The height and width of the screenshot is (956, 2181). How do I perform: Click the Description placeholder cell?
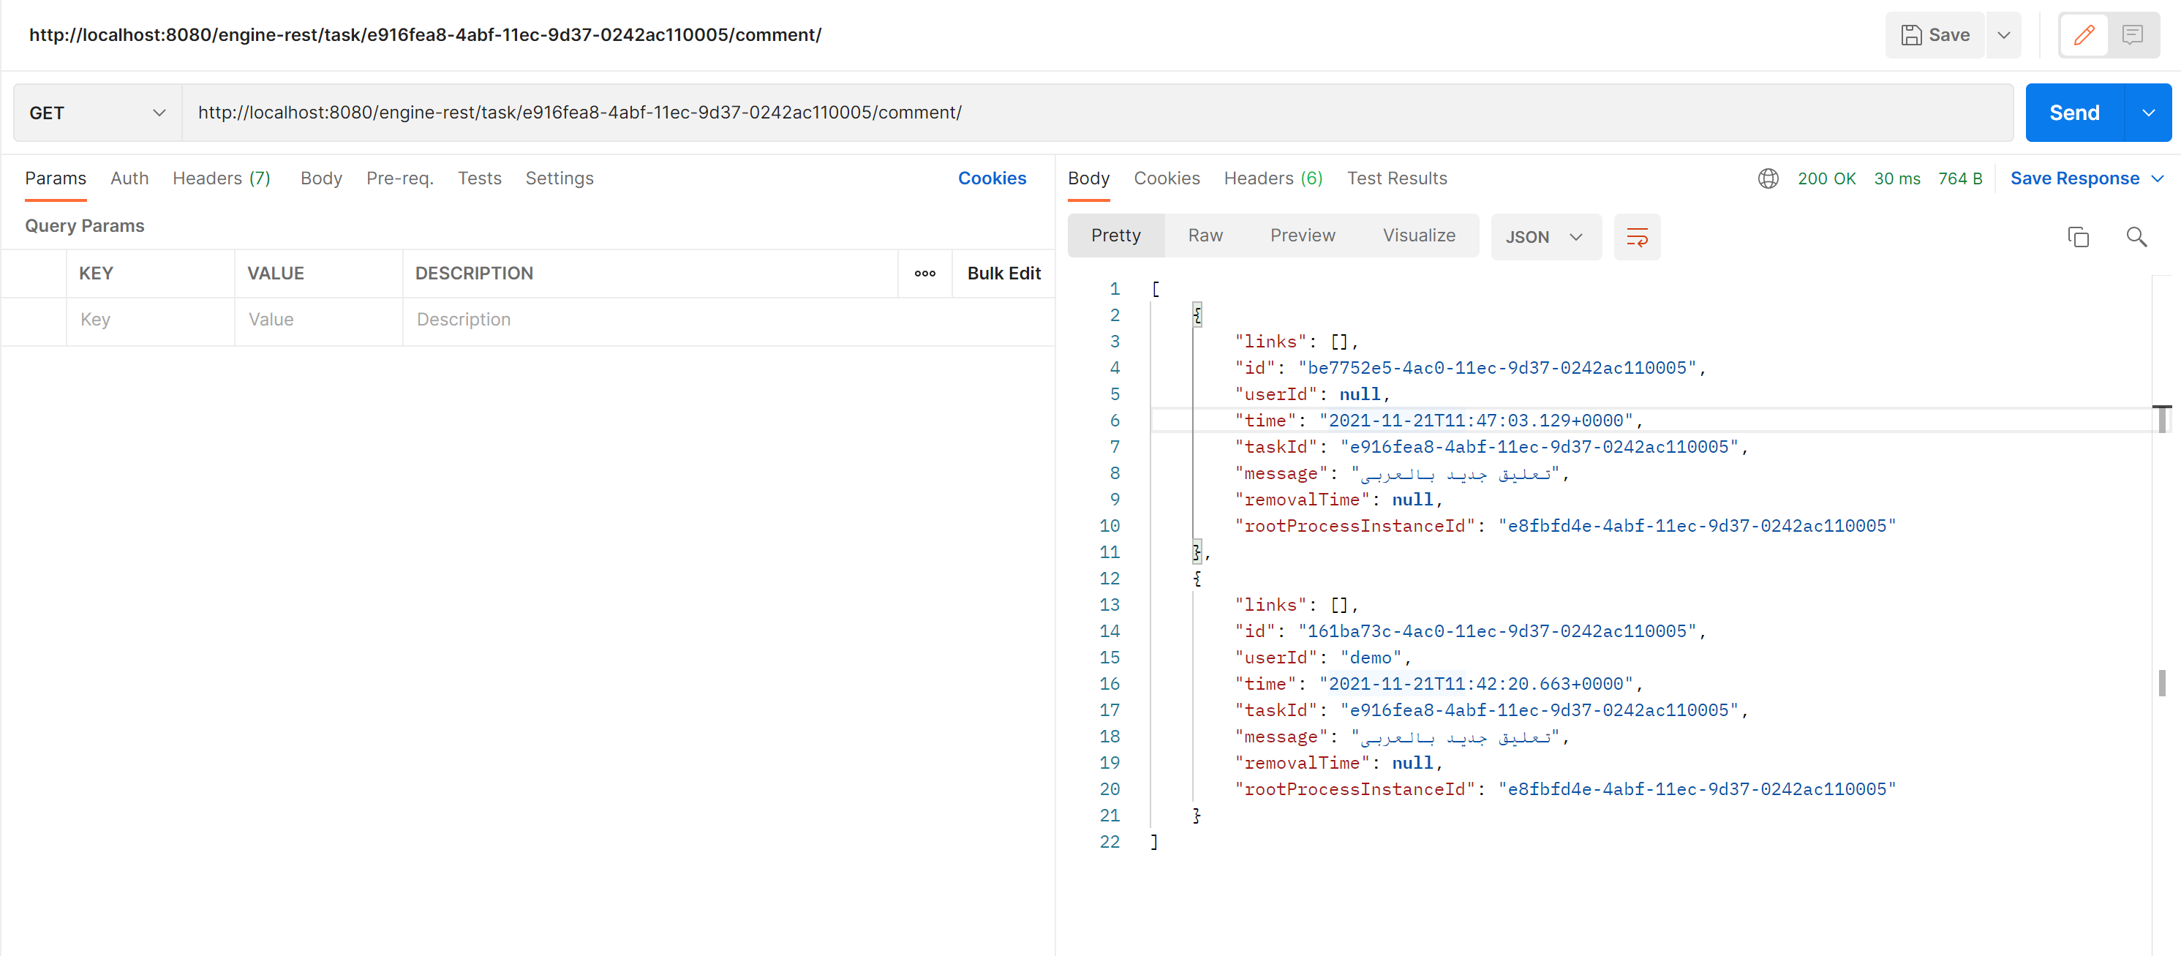point(728,320)
